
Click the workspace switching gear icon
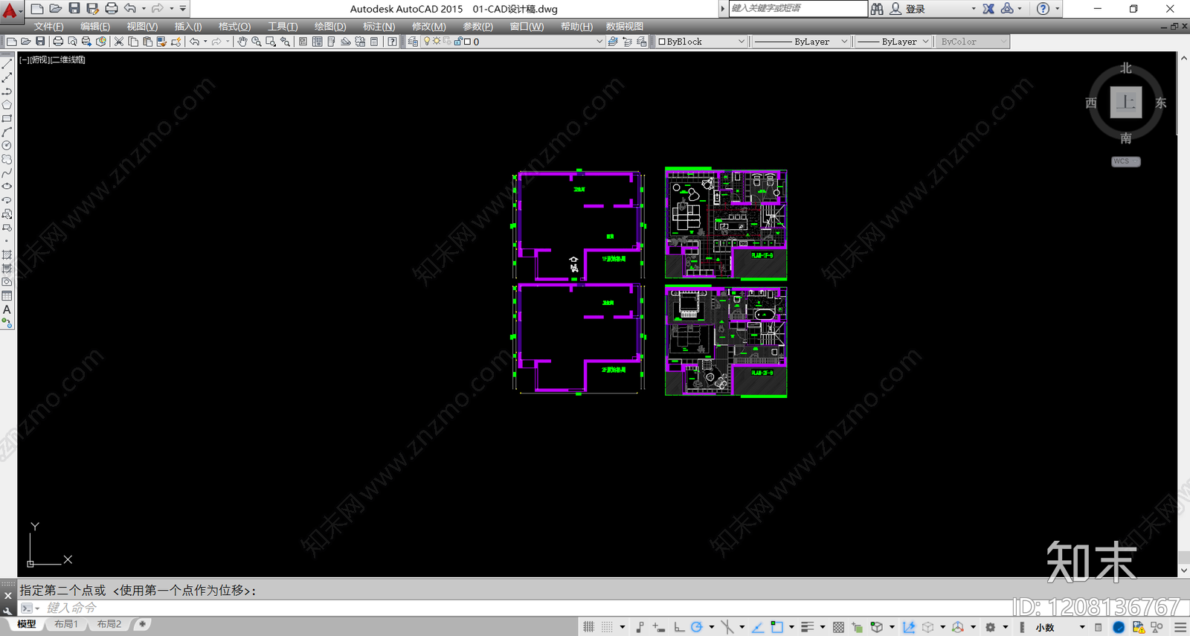coord(990,627)
